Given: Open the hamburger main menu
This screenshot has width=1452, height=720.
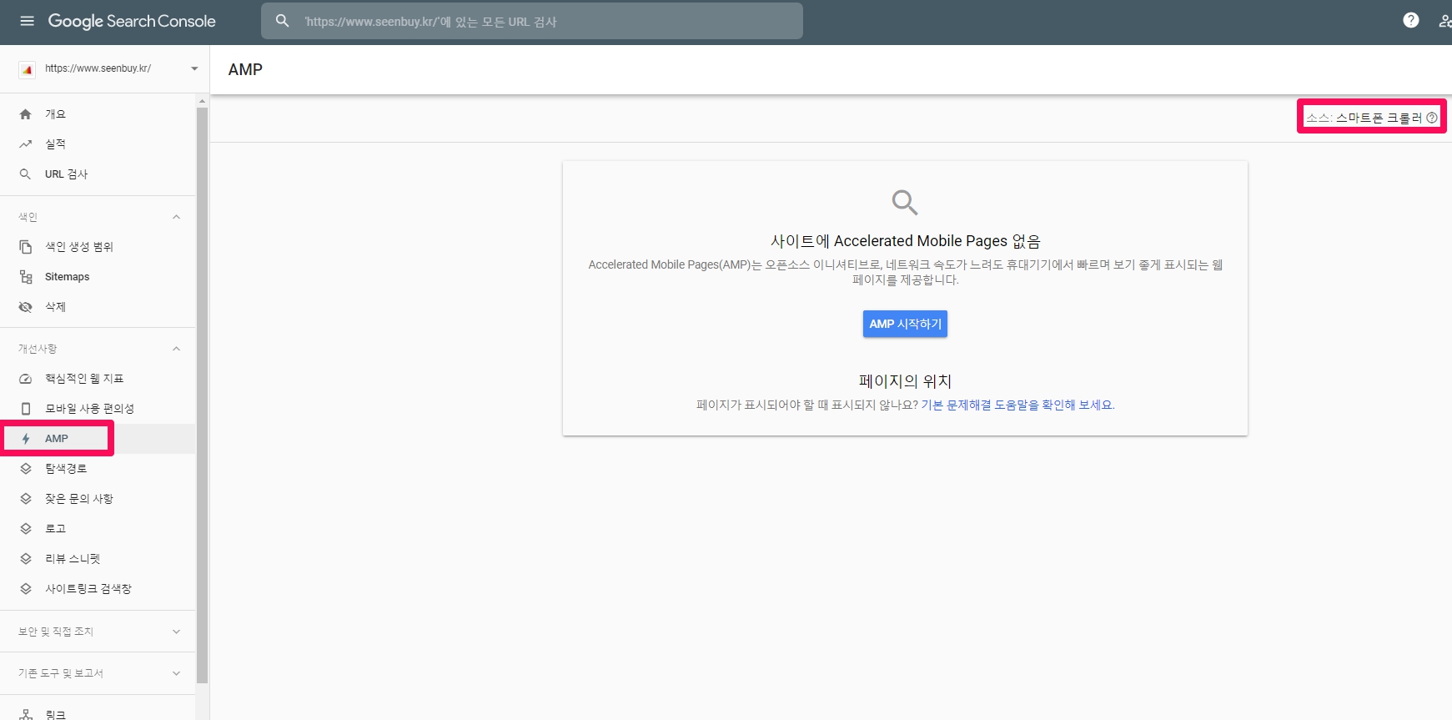Looking at the screenshot, I should pos(27,21).
